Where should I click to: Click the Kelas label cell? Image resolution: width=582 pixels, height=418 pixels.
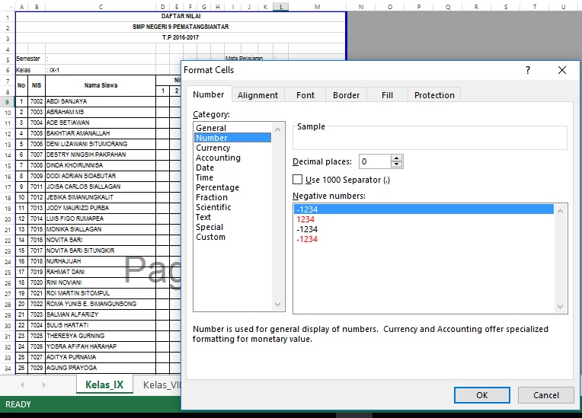click(23, 70)
